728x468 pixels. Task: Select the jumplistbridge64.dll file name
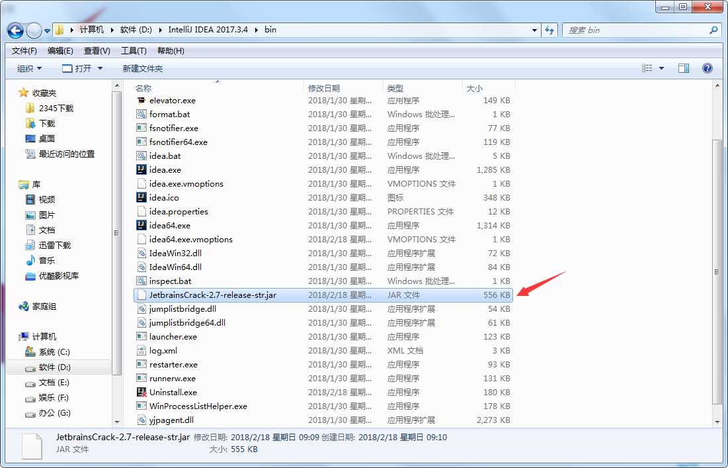point(187,322)
